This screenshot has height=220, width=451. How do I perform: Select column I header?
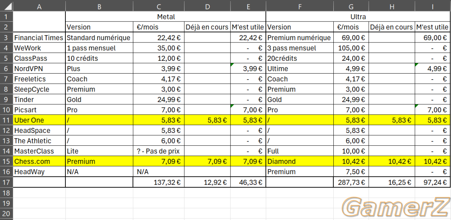(432, 6)
